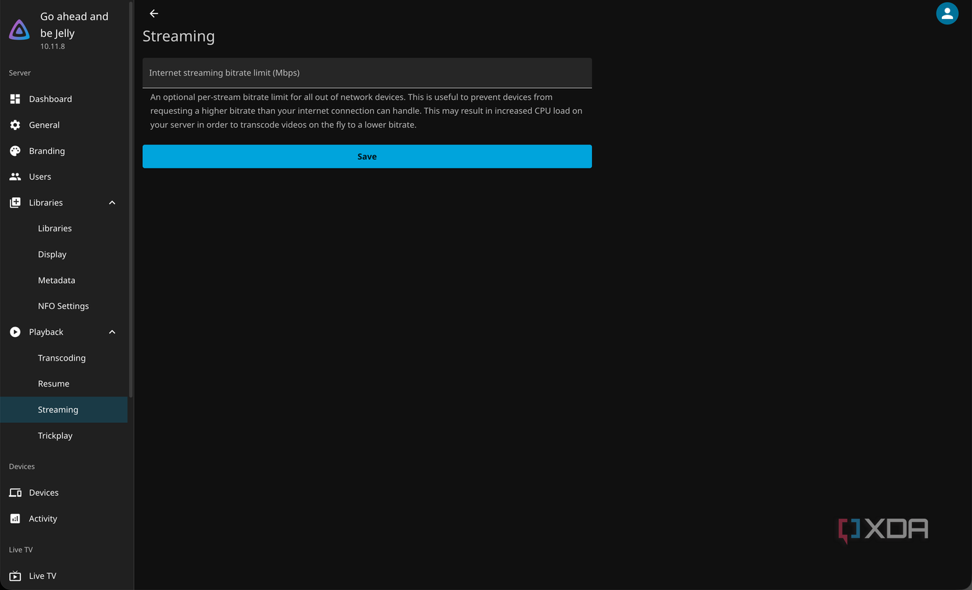The height and width of the screenshot is (590, 972).
Task: Click the Streaming page heading
Action: click(178, 36)
